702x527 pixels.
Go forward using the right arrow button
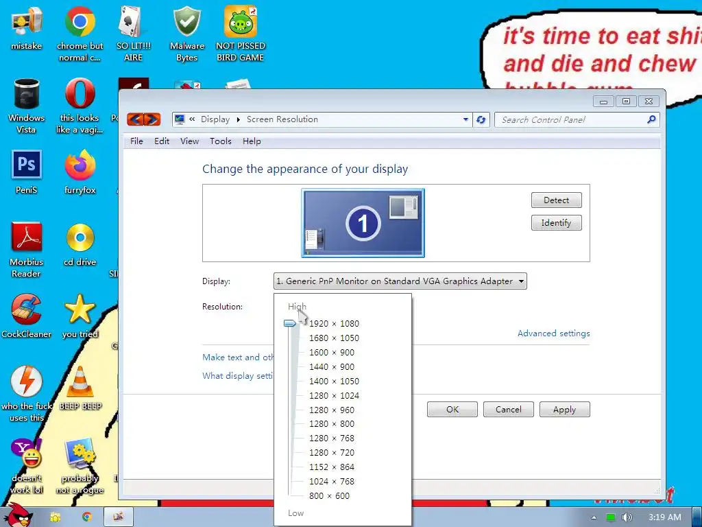pos(152,119)
